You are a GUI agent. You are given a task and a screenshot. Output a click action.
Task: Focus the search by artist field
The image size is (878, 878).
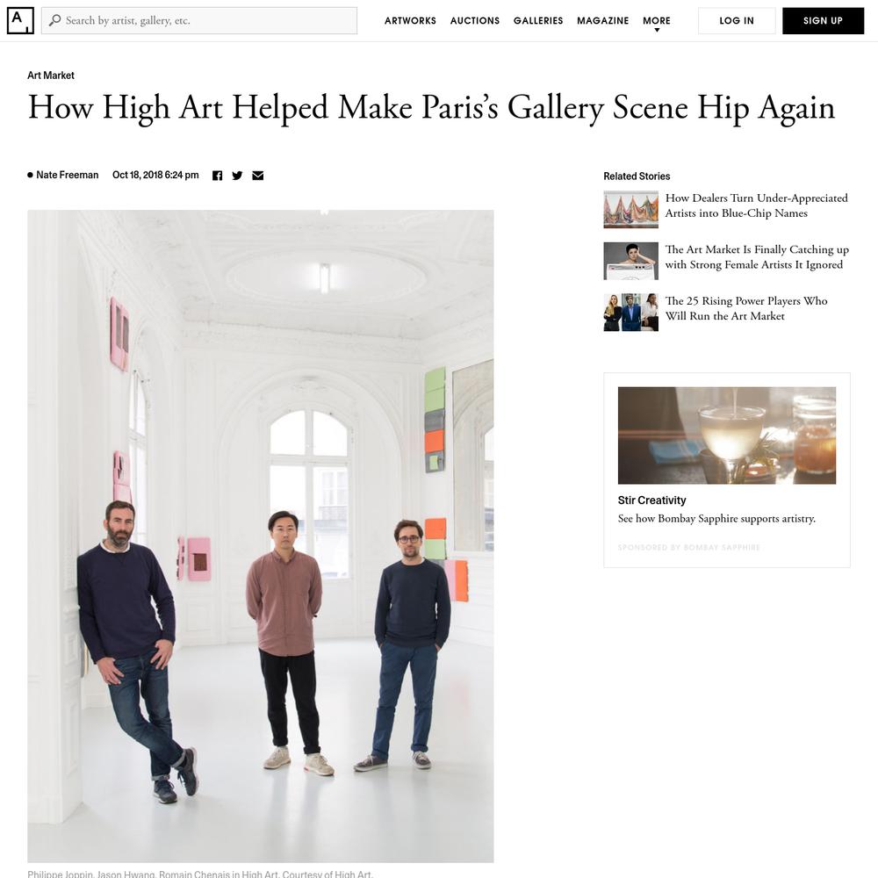[x=199, y=21]
